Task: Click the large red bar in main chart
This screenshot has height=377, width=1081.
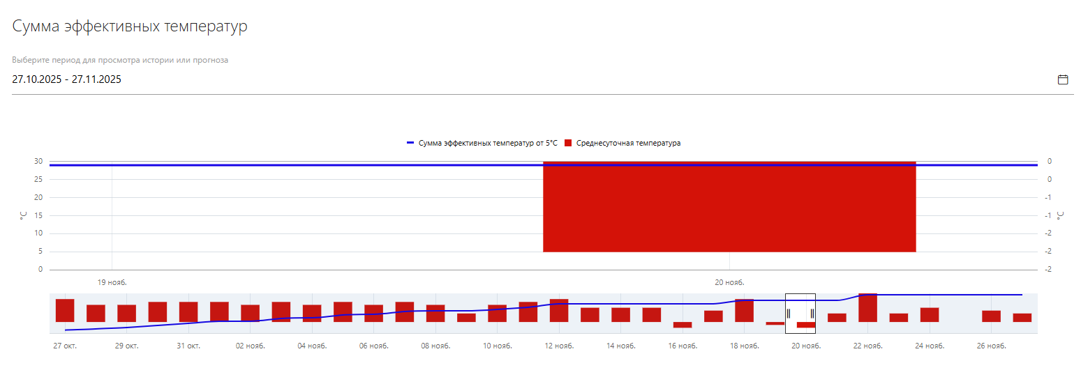Action: pos(729,209)
